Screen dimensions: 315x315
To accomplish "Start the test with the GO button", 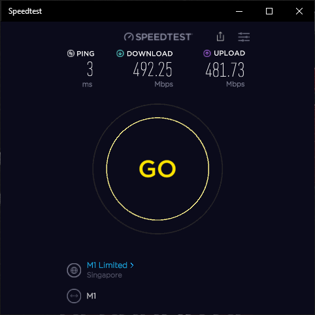I will 157,169.
